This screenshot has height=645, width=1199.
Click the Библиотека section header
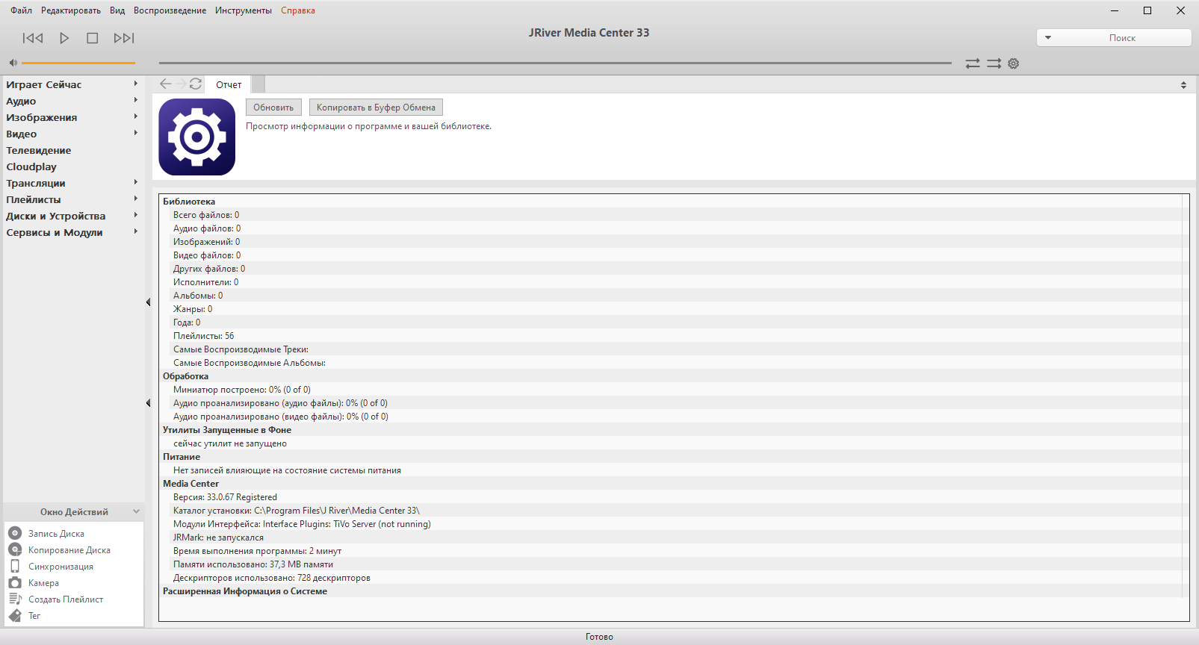click(x=189, y=202)
